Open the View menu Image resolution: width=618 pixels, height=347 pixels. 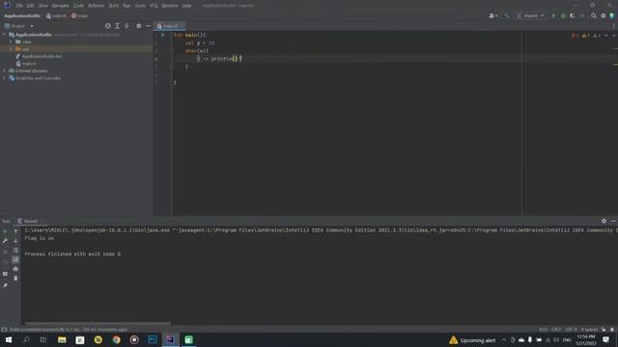click(42, 6)
